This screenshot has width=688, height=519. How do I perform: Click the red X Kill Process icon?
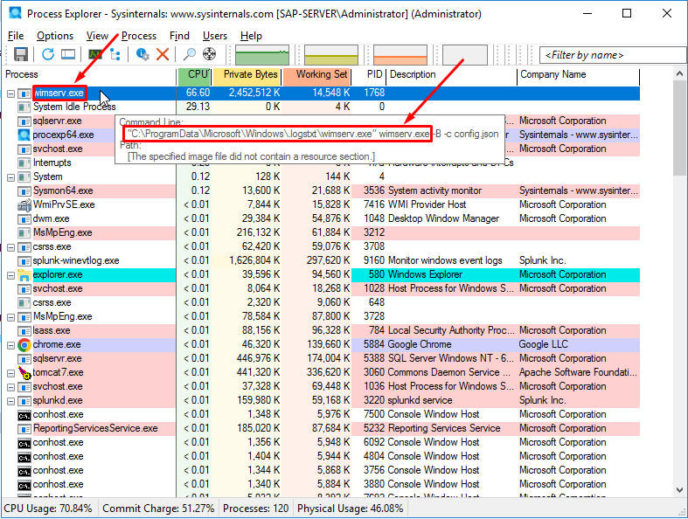163,54
